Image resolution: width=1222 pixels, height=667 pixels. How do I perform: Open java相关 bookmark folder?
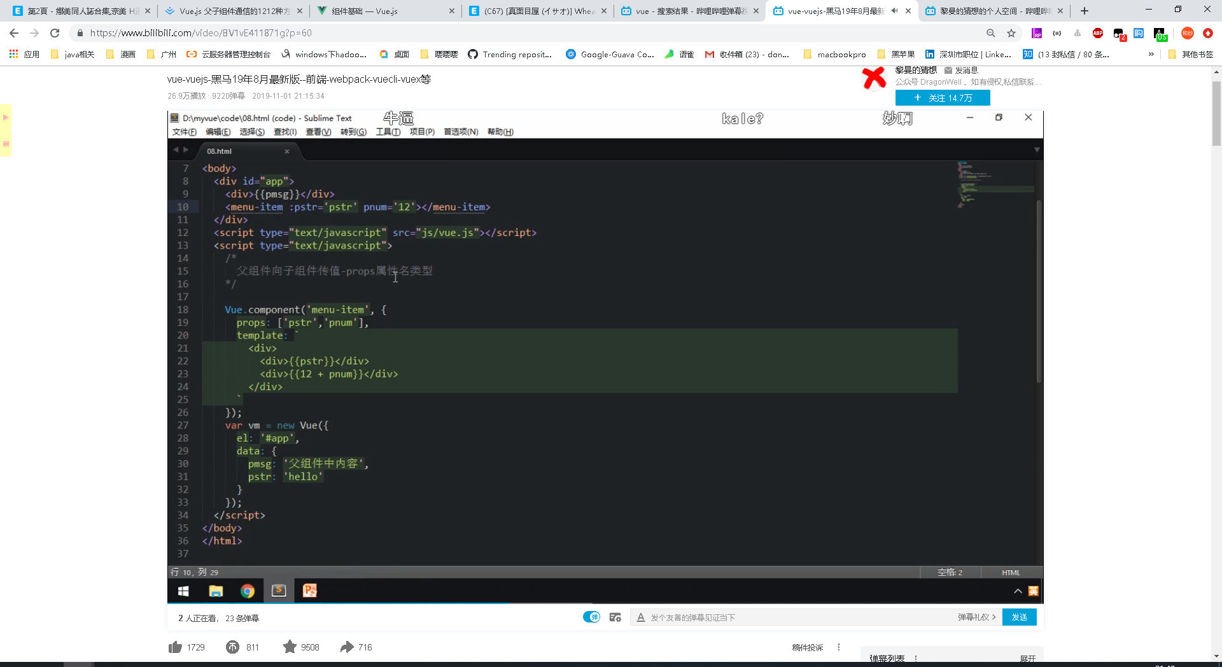(x=73, y=55)
